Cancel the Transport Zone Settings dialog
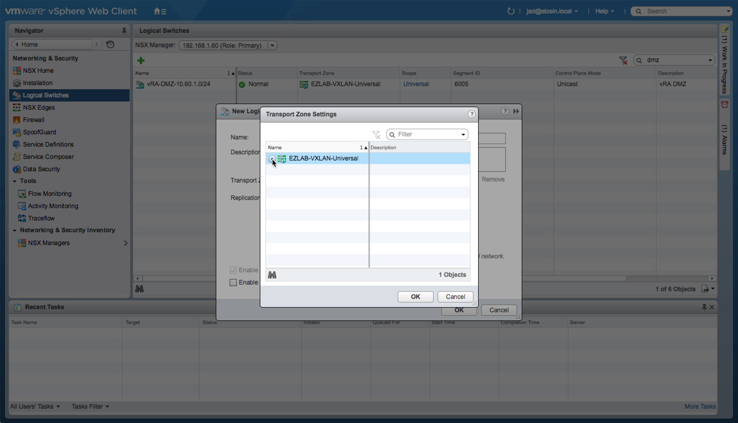Screen dimensions: 738x423 tap(455, 297)
